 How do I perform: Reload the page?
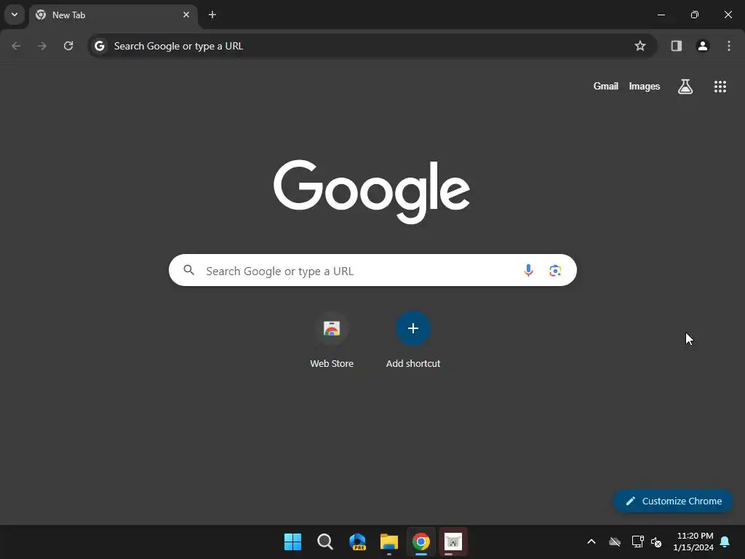[68, 46]
